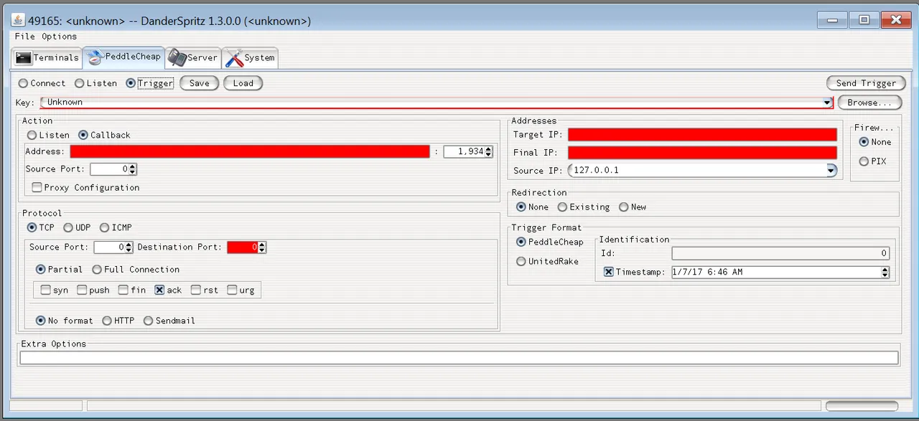919x421 pixels.
Task: Decrease Destination Port with down arrow
Action: [262, 250]
